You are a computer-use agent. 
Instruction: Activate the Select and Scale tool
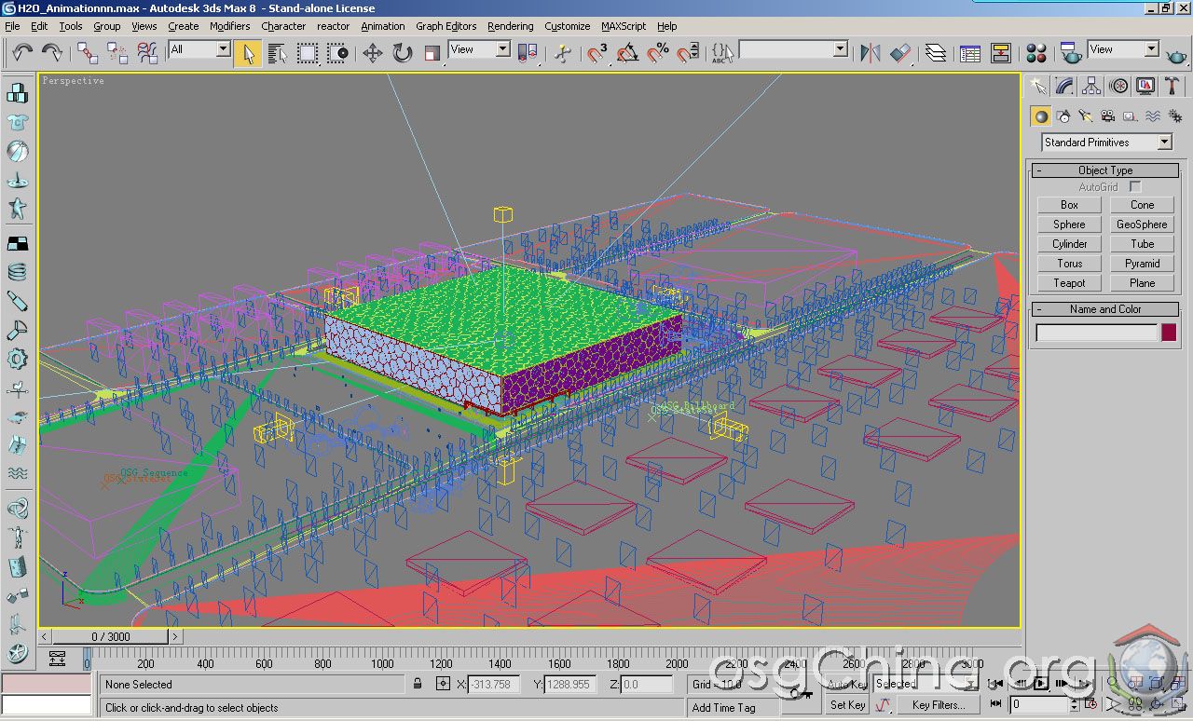click(432, 53)
